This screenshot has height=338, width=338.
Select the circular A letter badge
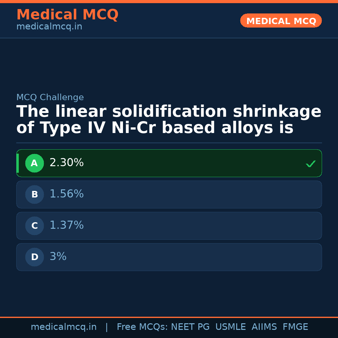[34, 163]
